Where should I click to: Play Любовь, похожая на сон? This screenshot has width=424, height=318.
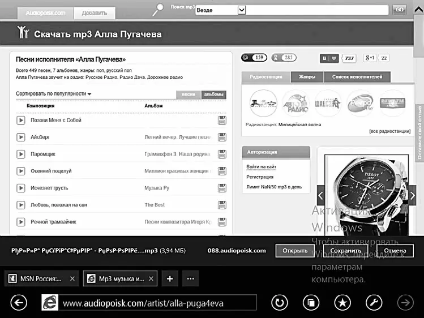point(21,205)
